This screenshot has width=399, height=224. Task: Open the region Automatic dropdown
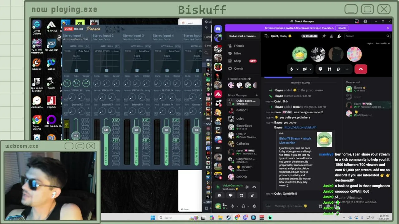point(382,44)
